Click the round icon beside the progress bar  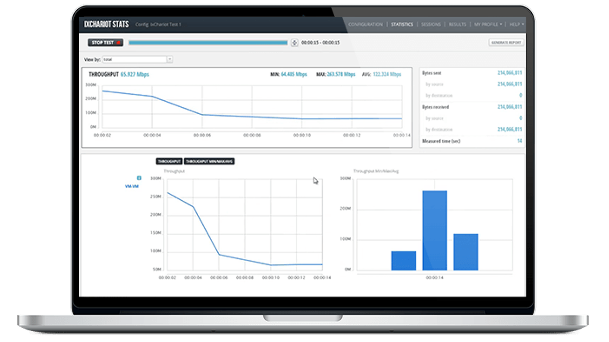click(x=294, y=43)
